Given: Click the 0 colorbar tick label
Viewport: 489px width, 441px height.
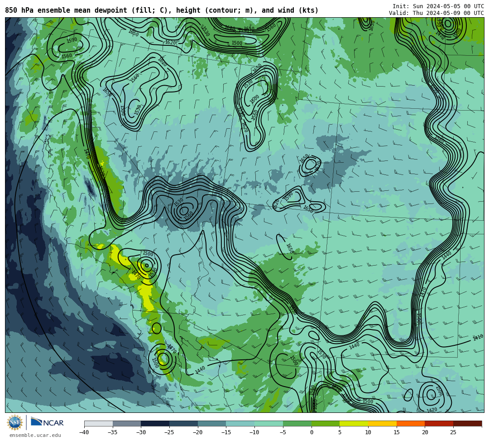Looking at the screenshot, I should point(312,432).
